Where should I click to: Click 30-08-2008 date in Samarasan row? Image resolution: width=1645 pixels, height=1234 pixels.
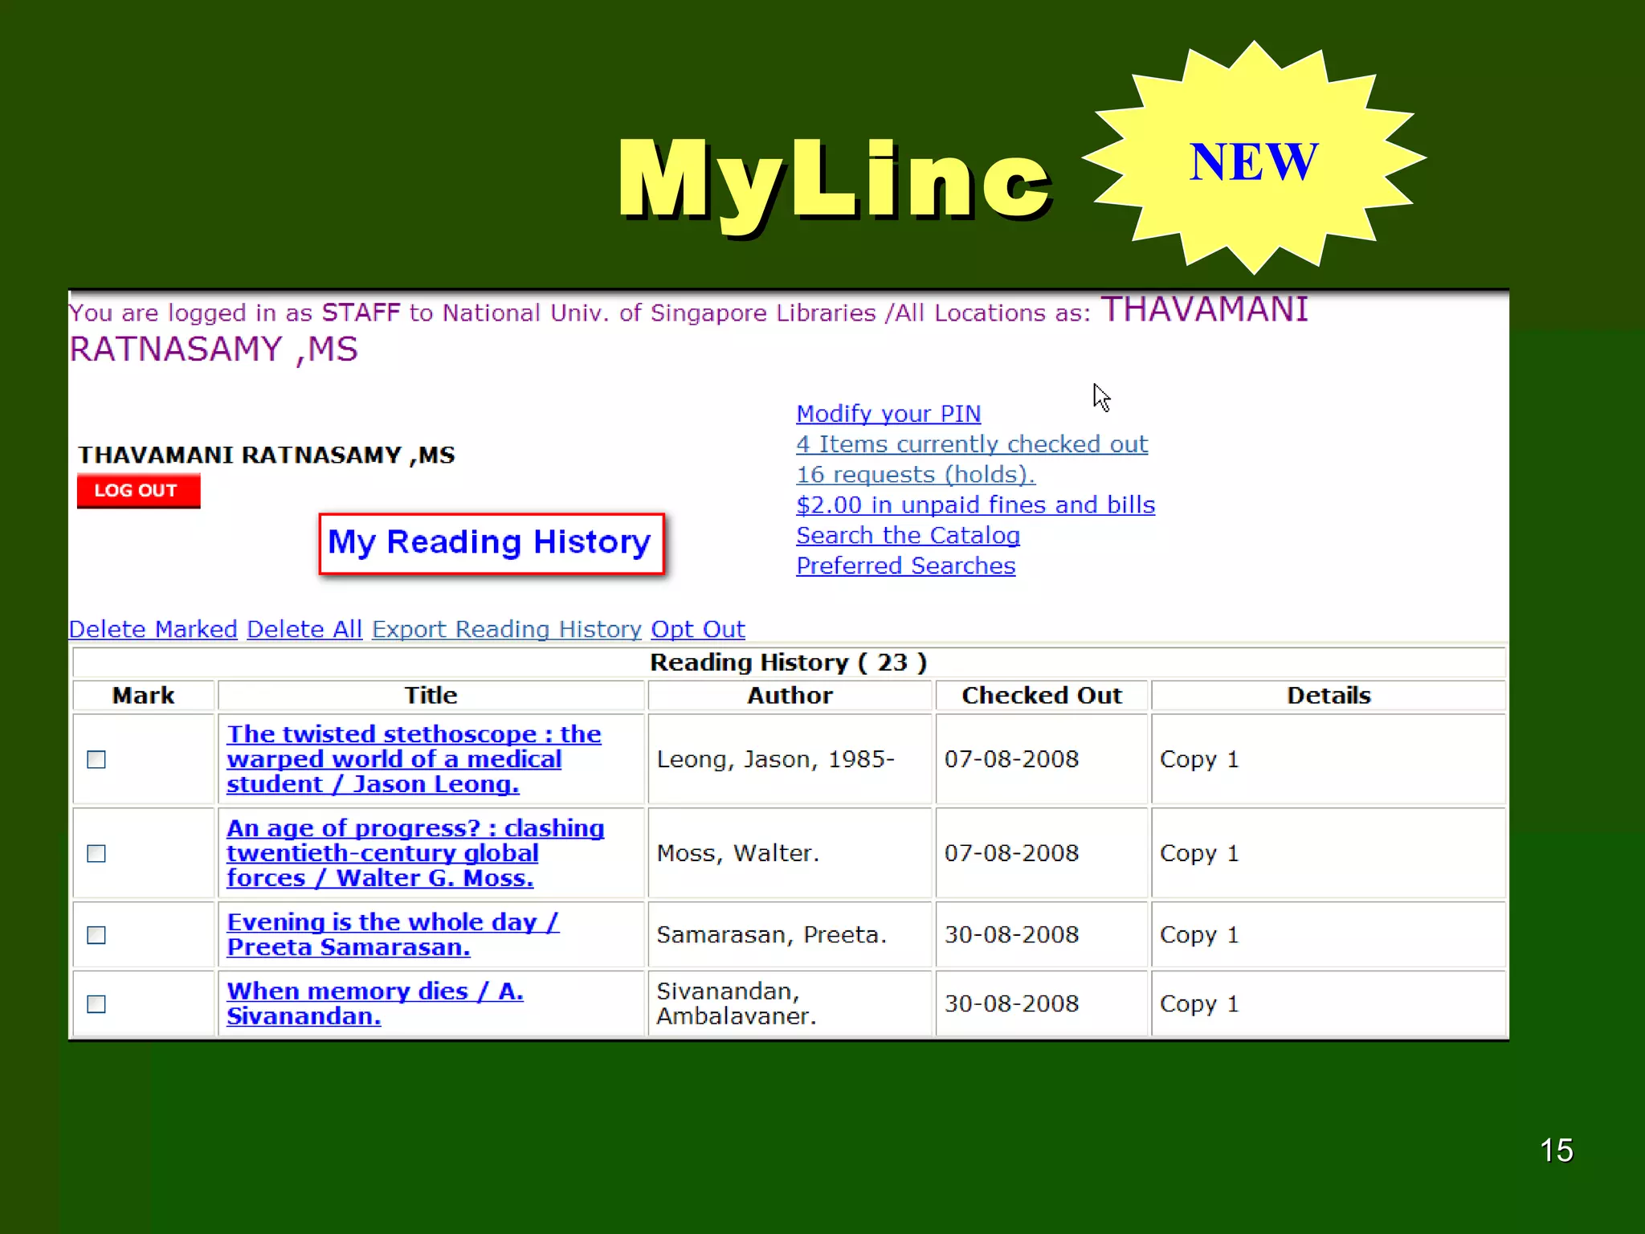pyautogui.click(x=1011, y=935)
